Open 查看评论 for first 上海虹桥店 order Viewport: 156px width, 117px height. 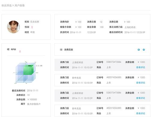(x=140, y=67)
